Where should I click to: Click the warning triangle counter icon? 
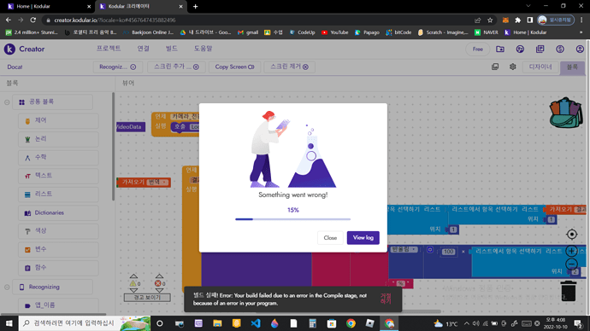pyautogui.click(x=133, y=283)
